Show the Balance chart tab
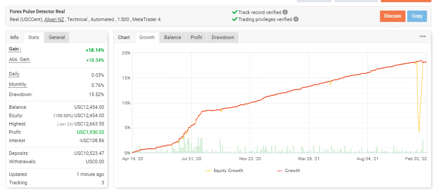The image size is (438, 190). (x=172, y=37)
